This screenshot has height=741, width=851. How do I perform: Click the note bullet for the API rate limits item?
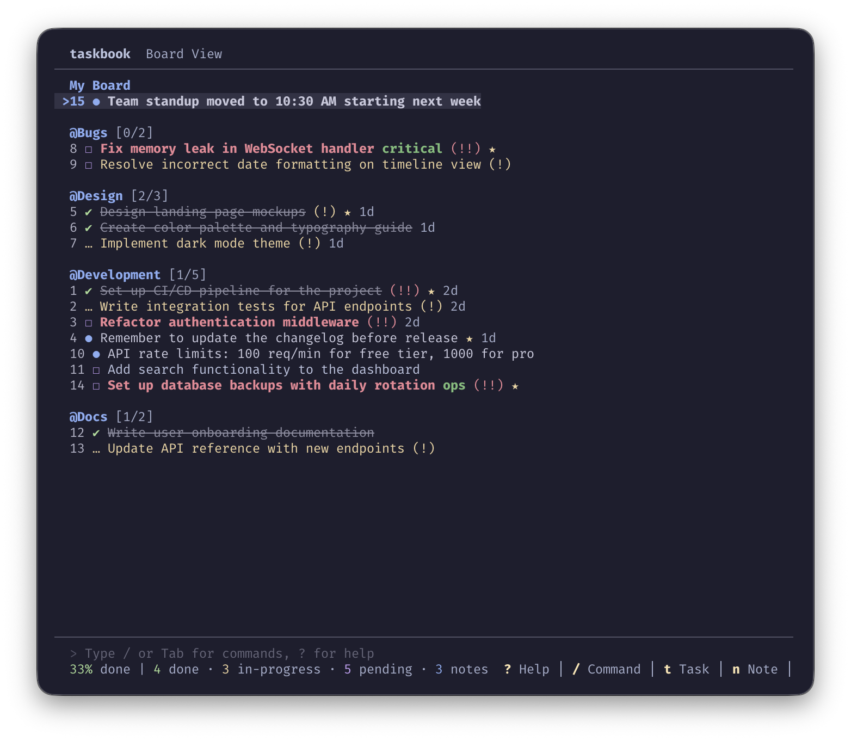click(96, 354)
